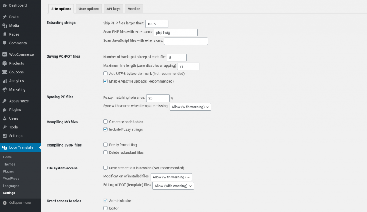Click Fuzzy matching tolerance input field
The width and height of the screenshot is (367, 212).
(158, 98)
